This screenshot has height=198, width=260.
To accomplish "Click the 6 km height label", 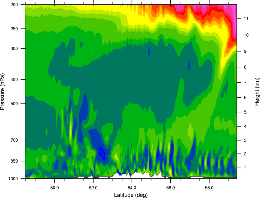I will tap(245, 97).
